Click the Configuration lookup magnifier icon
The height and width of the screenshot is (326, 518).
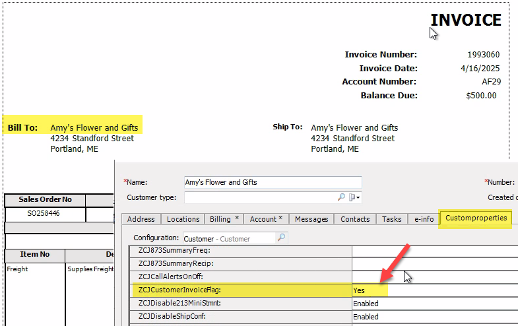click(282, 237)
